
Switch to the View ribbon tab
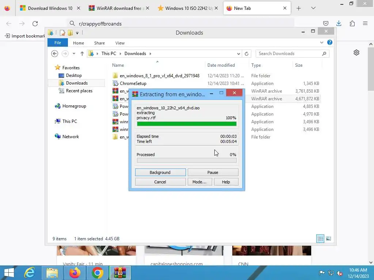120,43
